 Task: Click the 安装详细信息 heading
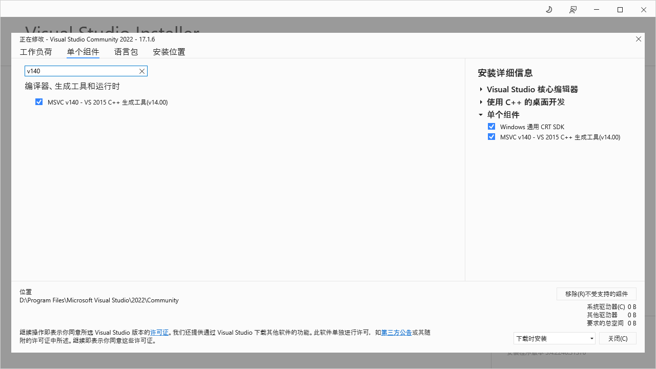[x=505, y=73]
